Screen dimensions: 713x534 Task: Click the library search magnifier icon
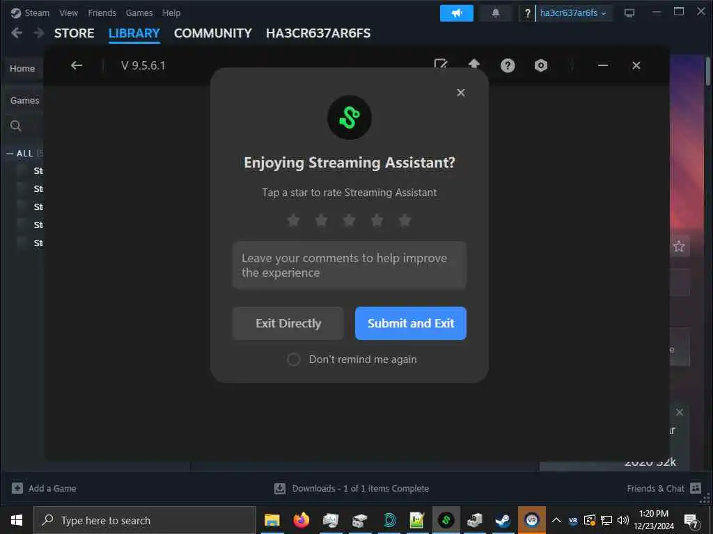16,126
